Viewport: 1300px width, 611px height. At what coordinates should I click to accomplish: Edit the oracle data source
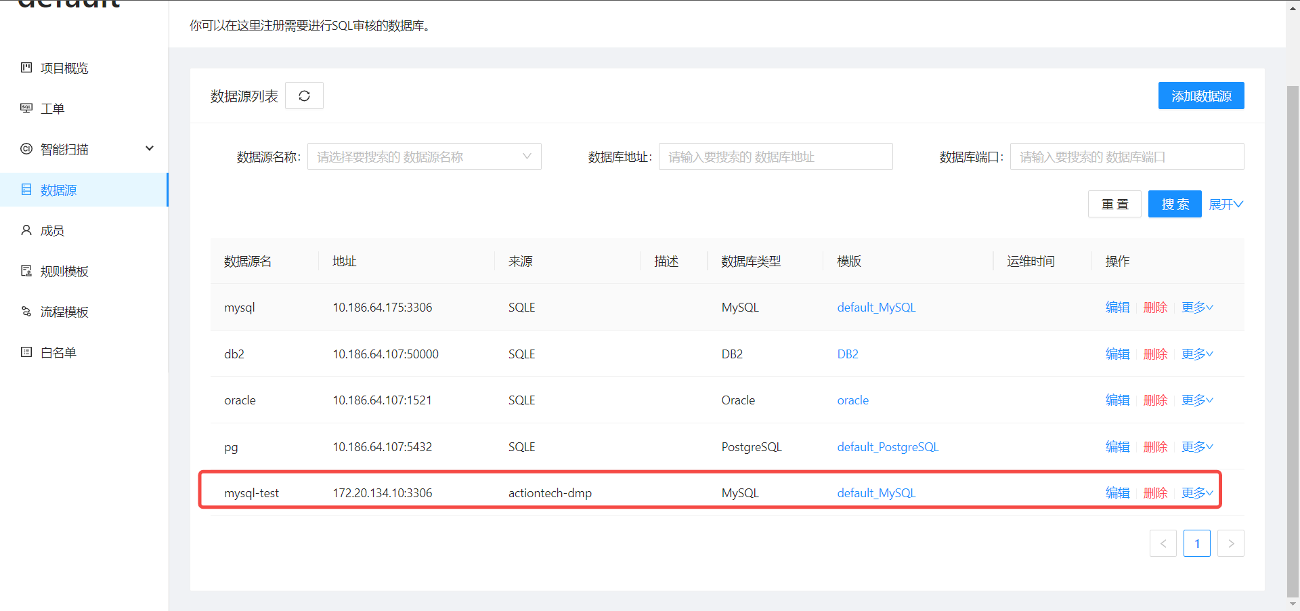(1117, 400)
